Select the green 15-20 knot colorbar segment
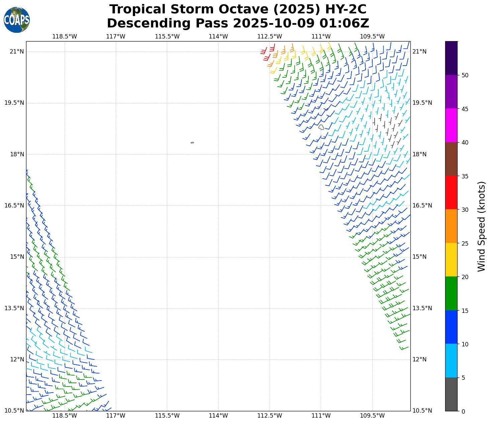This screenshot has height=423, width=491. (x=451, y=293)
